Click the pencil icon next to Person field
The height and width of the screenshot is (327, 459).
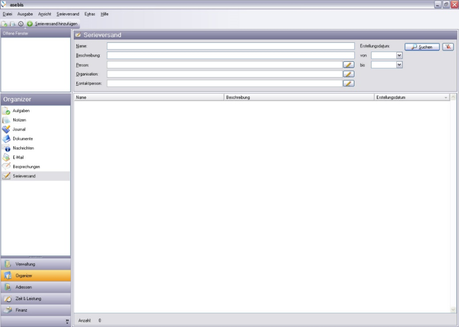(x=348, y=65)
